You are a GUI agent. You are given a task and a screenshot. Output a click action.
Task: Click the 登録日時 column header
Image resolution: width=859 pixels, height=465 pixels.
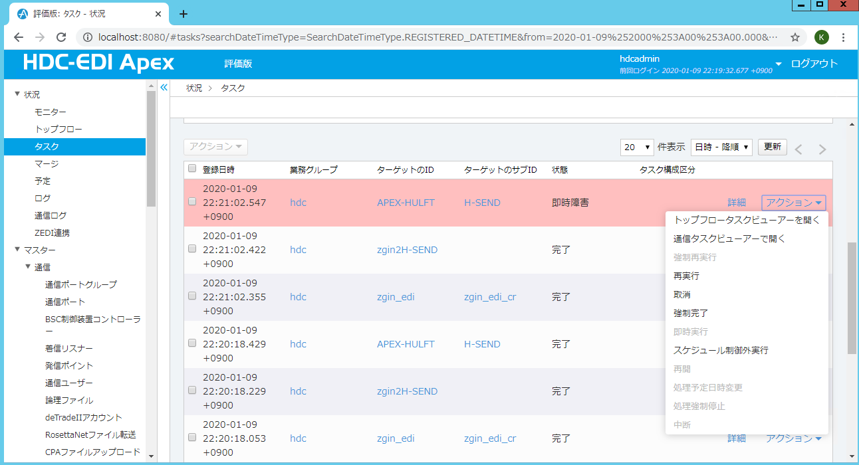coord(219,169)
